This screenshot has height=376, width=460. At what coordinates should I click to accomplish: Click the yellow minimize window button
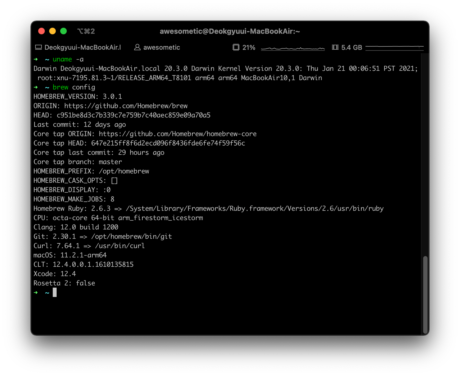click(x=52, y=31)
